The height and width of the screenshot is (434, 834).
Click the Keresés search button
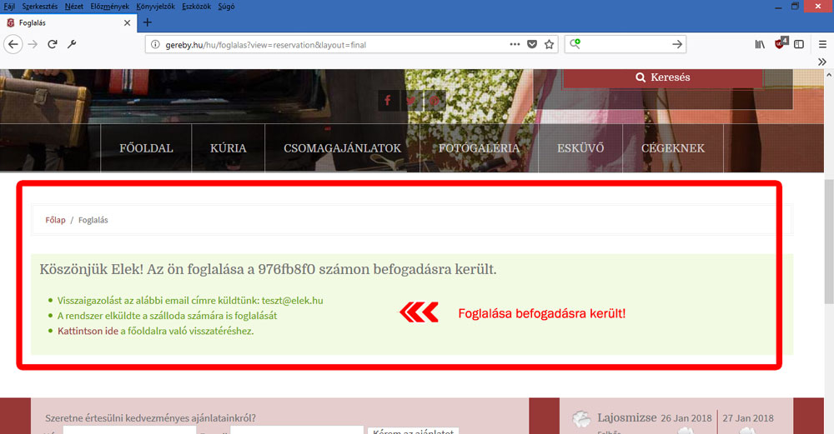(663, 77)
